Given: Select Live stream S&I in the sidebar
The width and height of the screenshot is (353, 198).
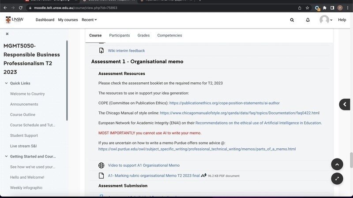Looking at the screenshot, I should 23,146.
